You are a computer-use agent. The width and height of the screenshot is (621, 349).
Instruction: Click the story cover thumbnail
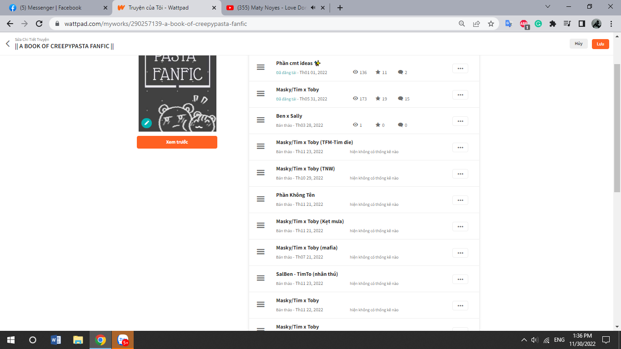[177, 93]
